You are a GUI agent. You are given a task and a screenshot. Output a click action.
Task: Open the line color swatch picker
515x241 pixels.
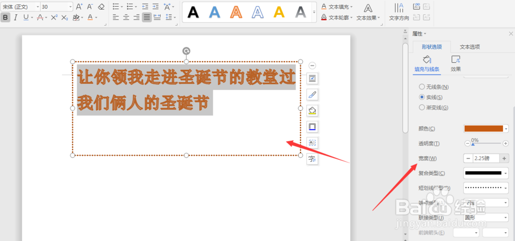(x=486, y=128)
